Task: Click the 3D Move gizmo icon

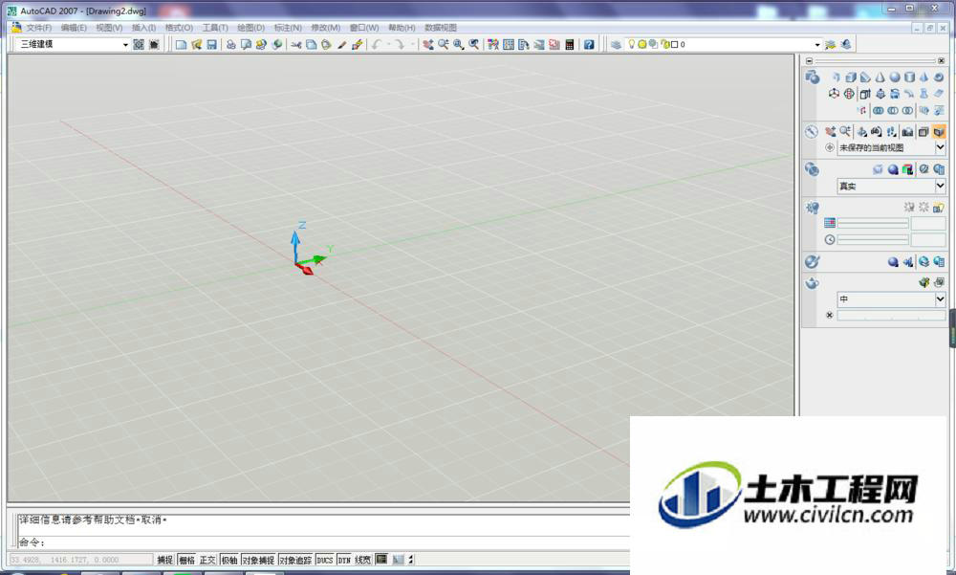Action: click(x=834, y=94)
